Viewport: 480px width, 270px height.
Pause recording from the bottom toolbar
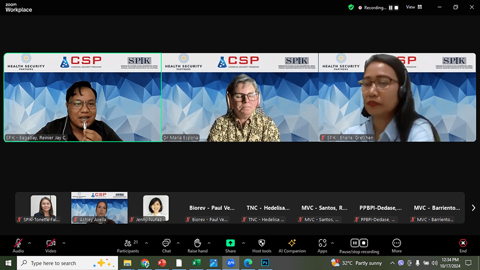point(355,243)
